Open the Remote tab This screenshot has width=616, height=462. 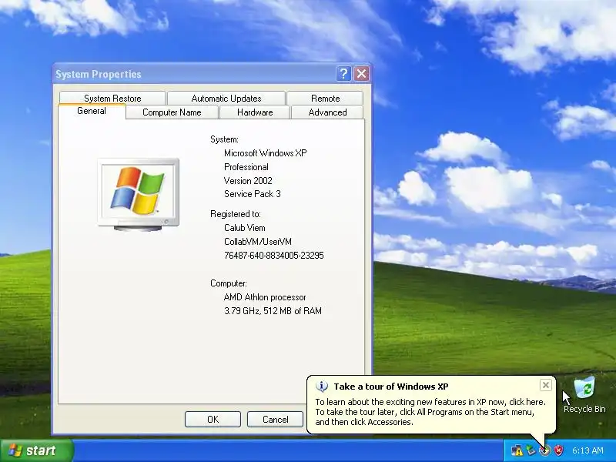tap(325, 99)
